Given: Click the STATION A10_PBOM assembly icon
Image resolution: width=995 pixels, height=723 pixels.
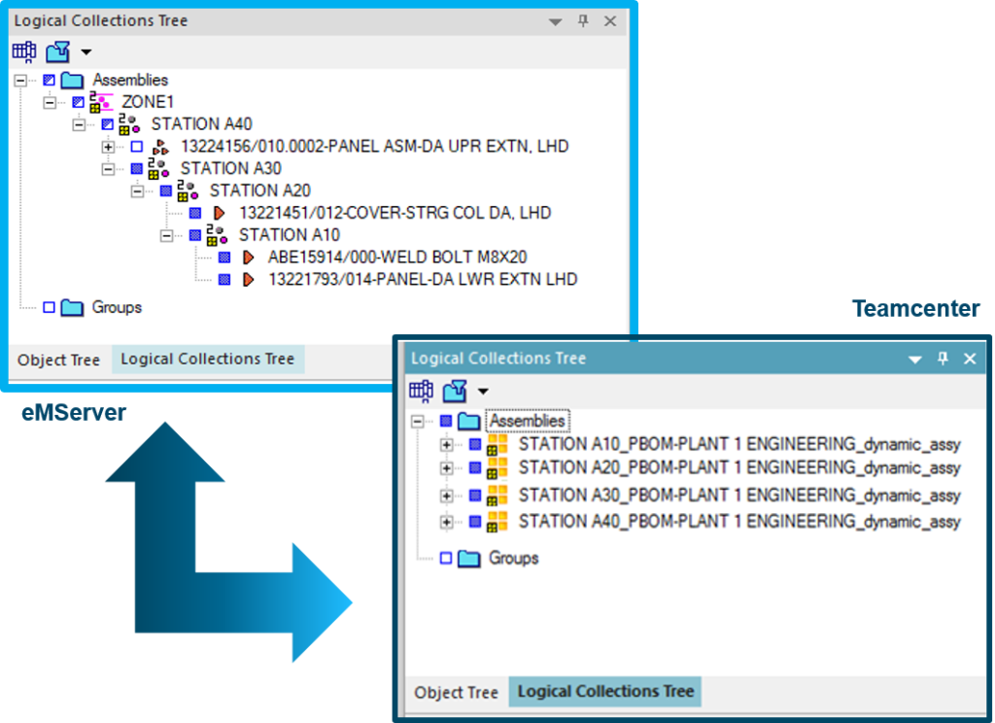Looking at the screenshot, I should click(497, 445).
